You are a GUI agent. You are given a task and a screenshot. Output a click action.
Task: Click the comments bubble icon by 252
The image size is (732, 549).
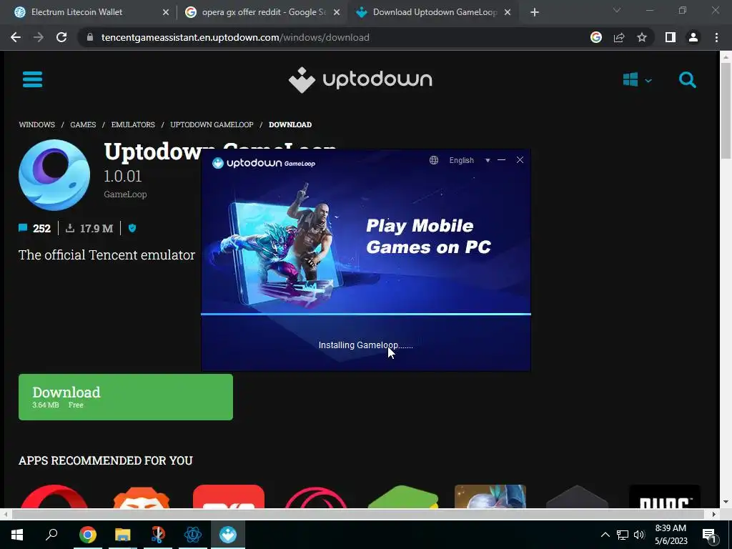(x=23, y=228)
